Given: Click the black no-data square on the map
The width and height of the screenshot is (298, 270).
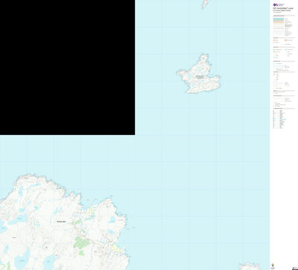Looking at the screenshot, I should pos(67,67).
